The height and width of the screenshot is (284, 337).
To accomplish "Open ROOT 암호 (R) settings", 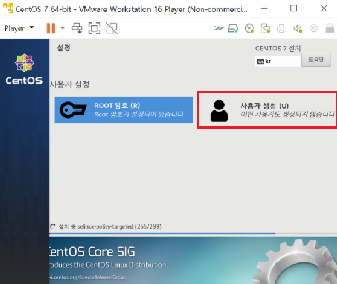I will point(124,110).
